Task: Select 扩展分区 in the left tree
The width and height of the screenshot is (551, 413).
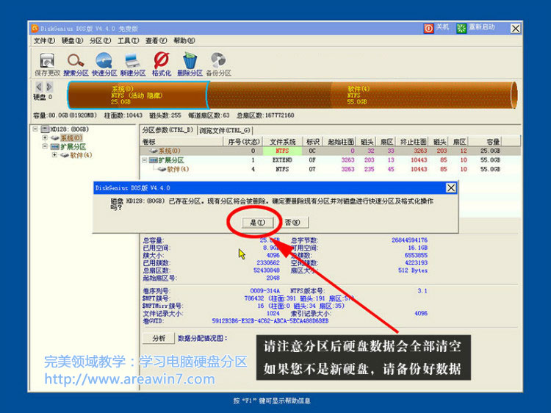Action: pos(73,146)
